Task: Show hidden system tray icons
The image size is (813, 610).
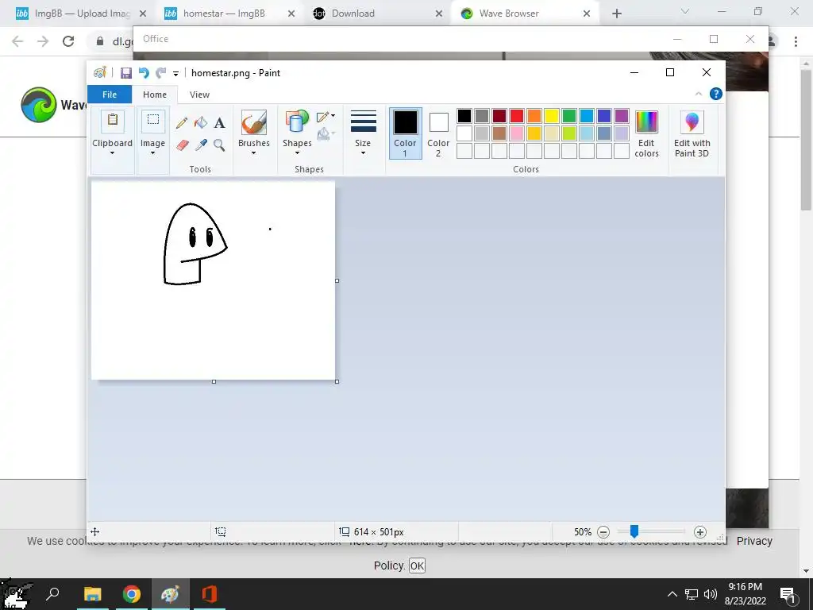Action: pyautogui.click(x=672, y=594)
